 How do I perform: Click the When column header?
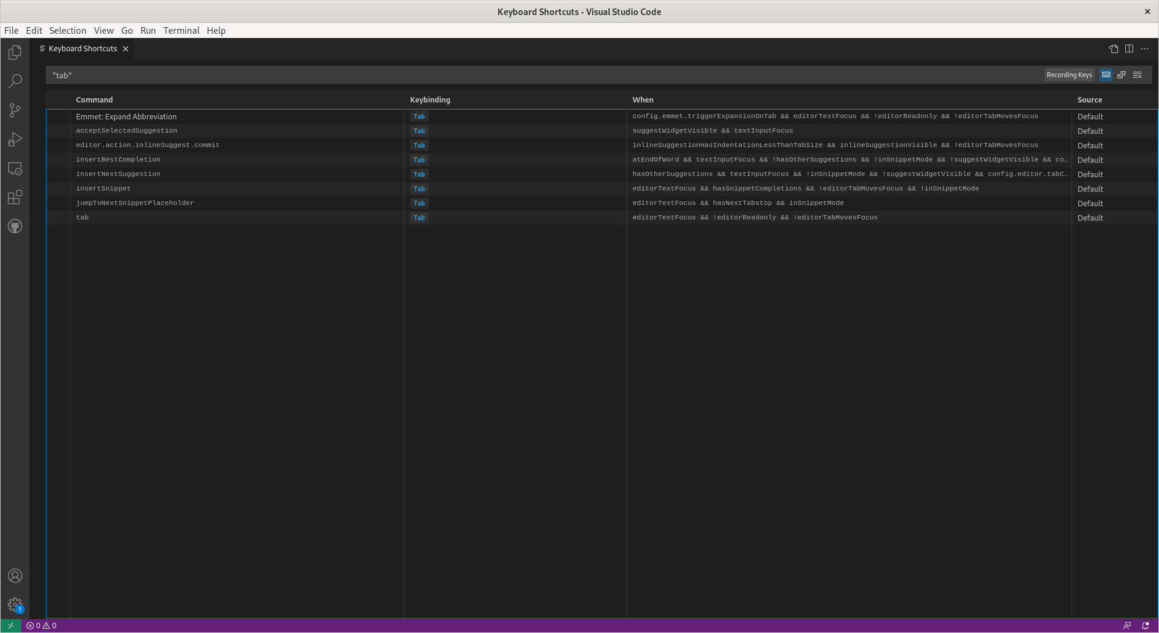pyautogui.click(x=643, y=100)
